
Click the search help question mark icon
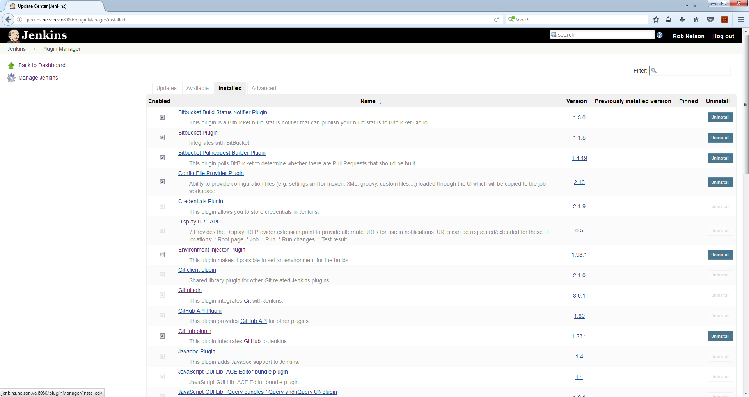(660, 35)
